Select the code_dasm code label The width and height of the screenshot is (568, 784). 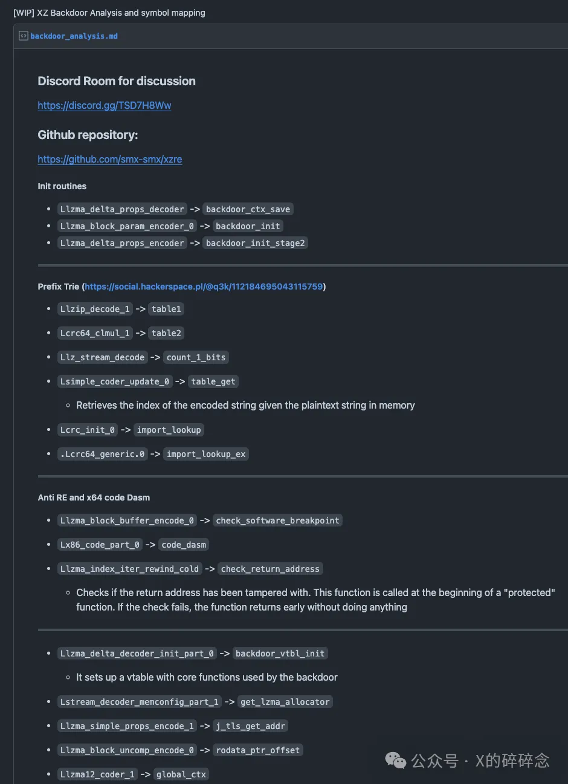[184, 545]
